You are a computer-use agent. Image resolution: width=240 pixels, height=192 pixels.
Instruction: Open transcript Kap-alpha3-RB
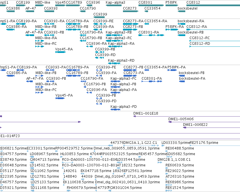[119, 32]
